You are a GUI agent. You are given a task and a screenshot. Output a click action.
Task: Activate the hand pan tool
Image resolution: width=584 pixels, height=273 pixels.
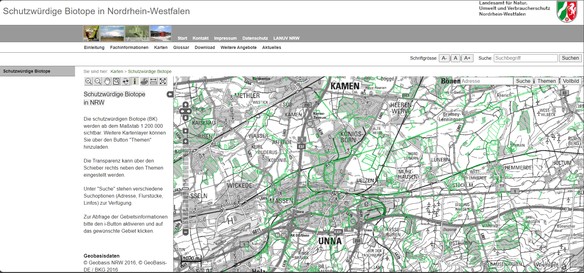click(x=107, y=81)
